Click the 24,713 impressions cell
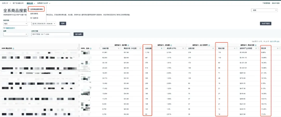The height and width of the screenshot is (117, 281). (x=105, y=78)
